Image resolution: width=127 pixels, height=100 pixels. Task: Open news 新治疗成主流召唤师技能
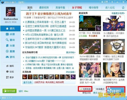point(46,43)
